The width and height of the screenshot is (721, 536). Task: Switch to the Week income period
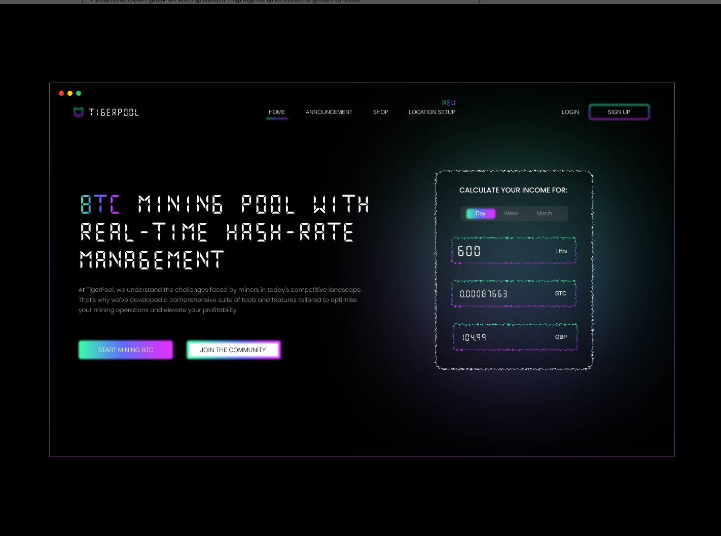511,213
